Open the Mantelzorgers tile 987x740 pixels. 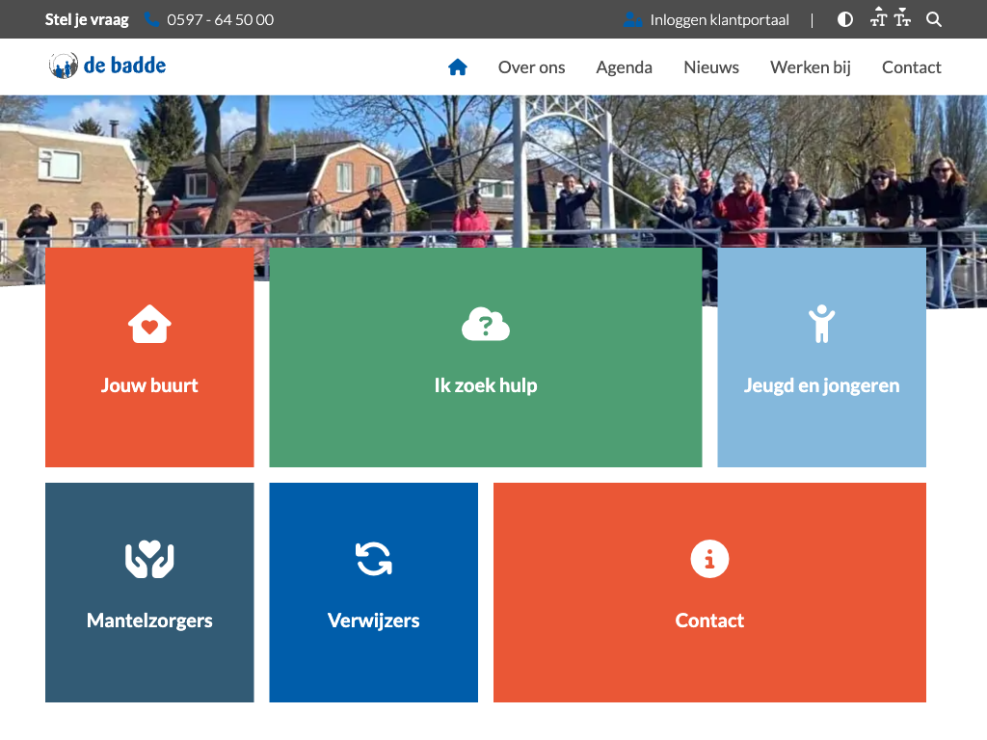[x=149, y=593]
